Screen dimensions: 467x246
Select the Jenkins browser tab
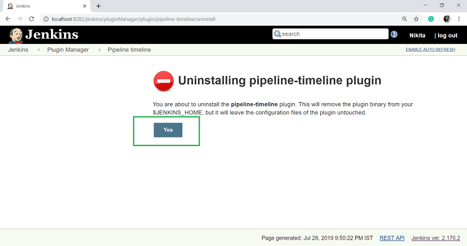46,6
